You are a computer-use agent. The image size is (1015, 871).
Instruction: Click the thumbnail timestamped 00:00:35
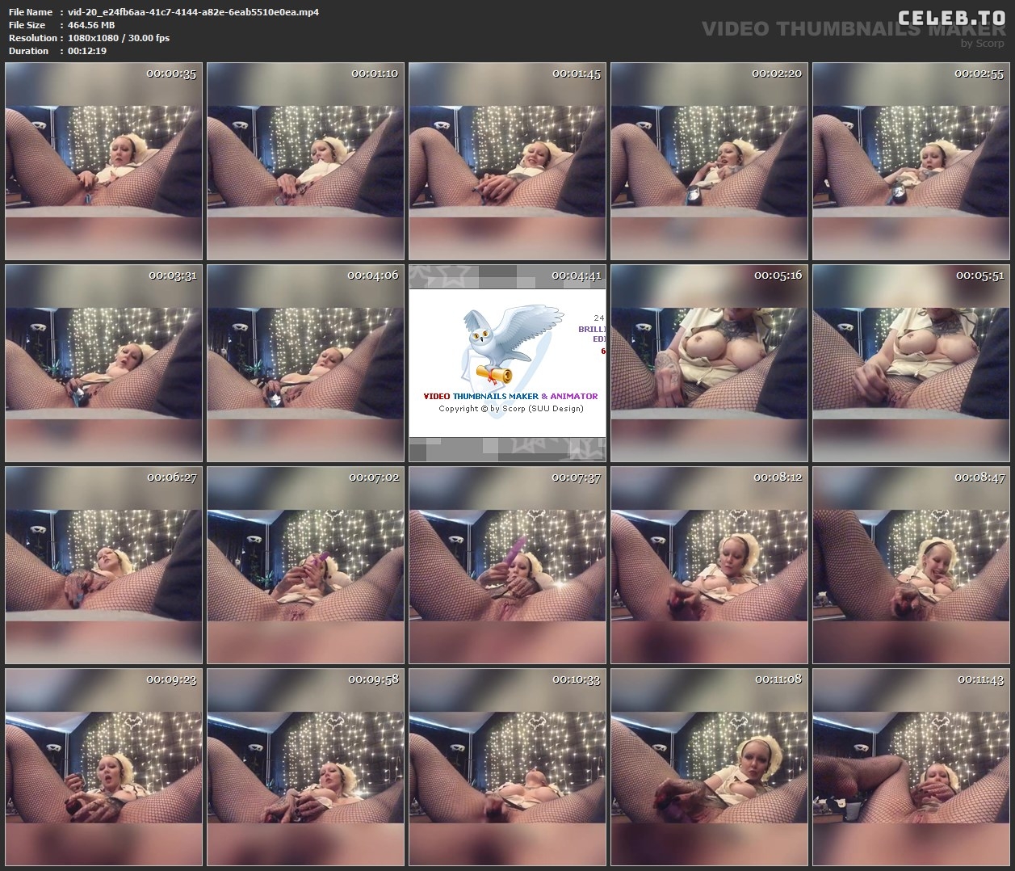103,162
